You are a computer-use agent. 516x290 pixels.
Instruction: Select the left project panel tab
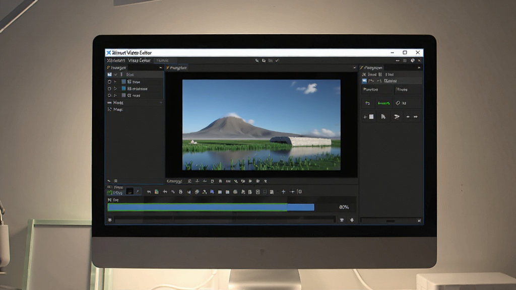point(117,68)
